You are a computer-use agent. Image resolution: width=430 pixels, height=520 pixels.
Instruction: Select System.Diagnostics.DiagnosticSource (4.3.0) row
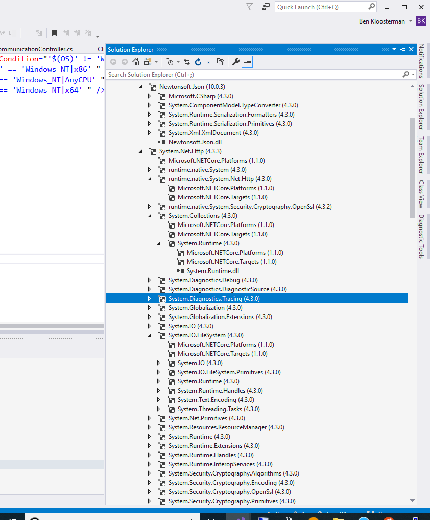[227, 289]
